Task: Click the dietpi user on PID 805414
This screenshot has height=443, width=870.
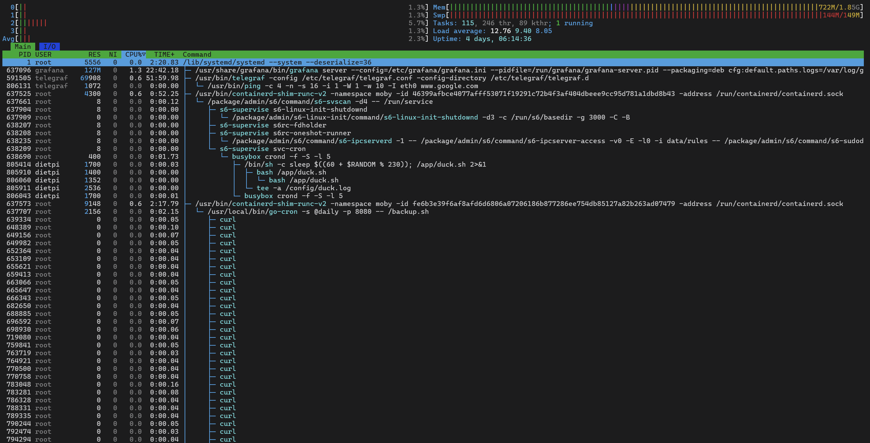Action: click(x=47, y=164)
